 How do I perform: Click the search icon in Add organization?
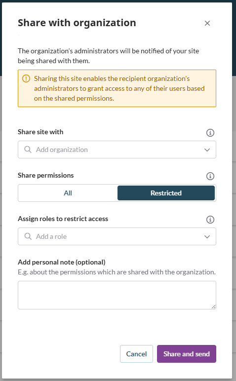pos(28,150)
